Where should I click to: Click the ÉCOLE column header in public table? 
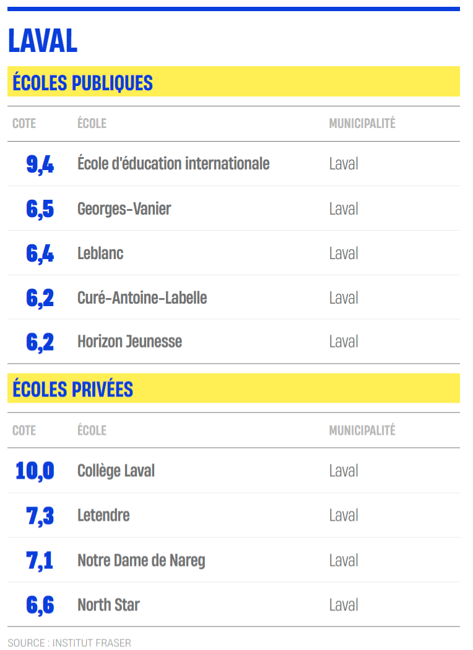coord(92,123)
